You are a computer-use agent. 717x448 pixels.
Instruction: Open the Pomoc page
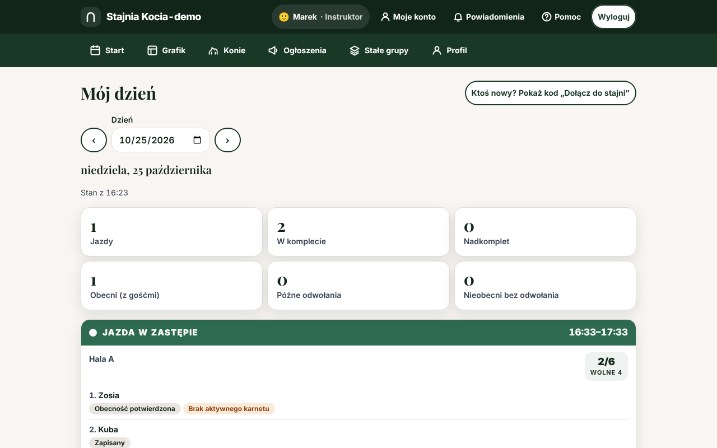point(561,17)
